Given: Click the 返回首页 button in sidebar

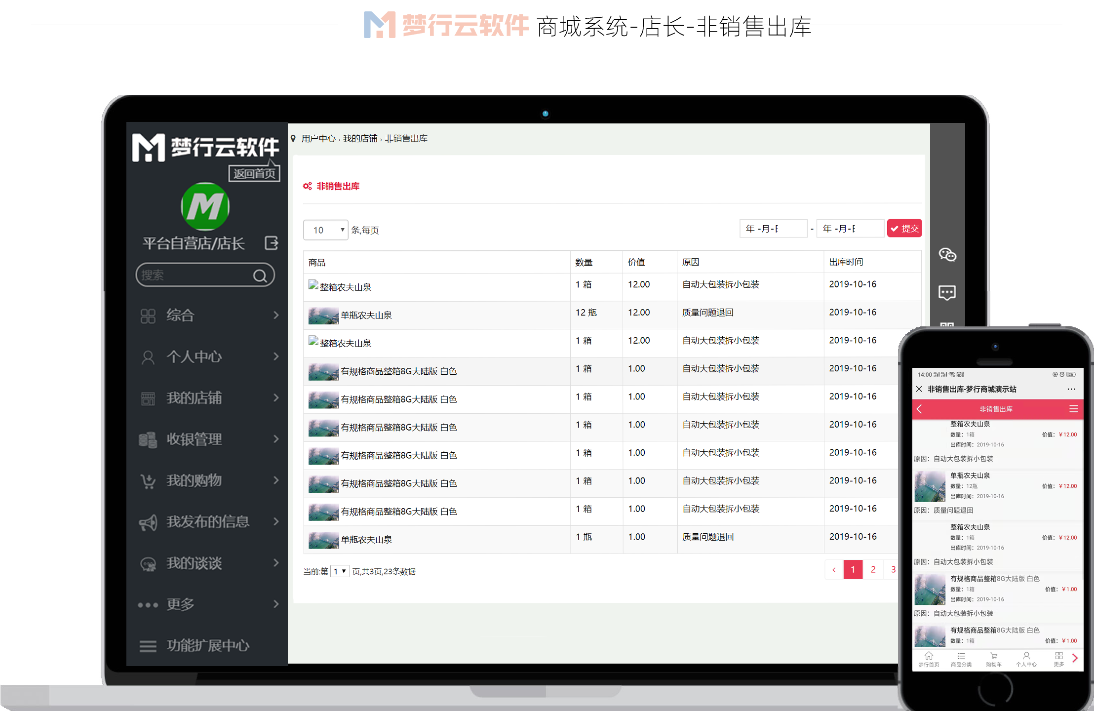Looking at the screenshot, I should pos(254,173).
